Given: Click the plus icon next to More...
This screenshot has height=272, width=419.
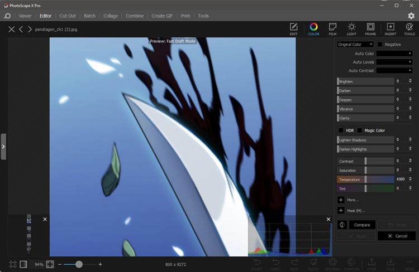Looking at the screenshot, I should (341, 200).
